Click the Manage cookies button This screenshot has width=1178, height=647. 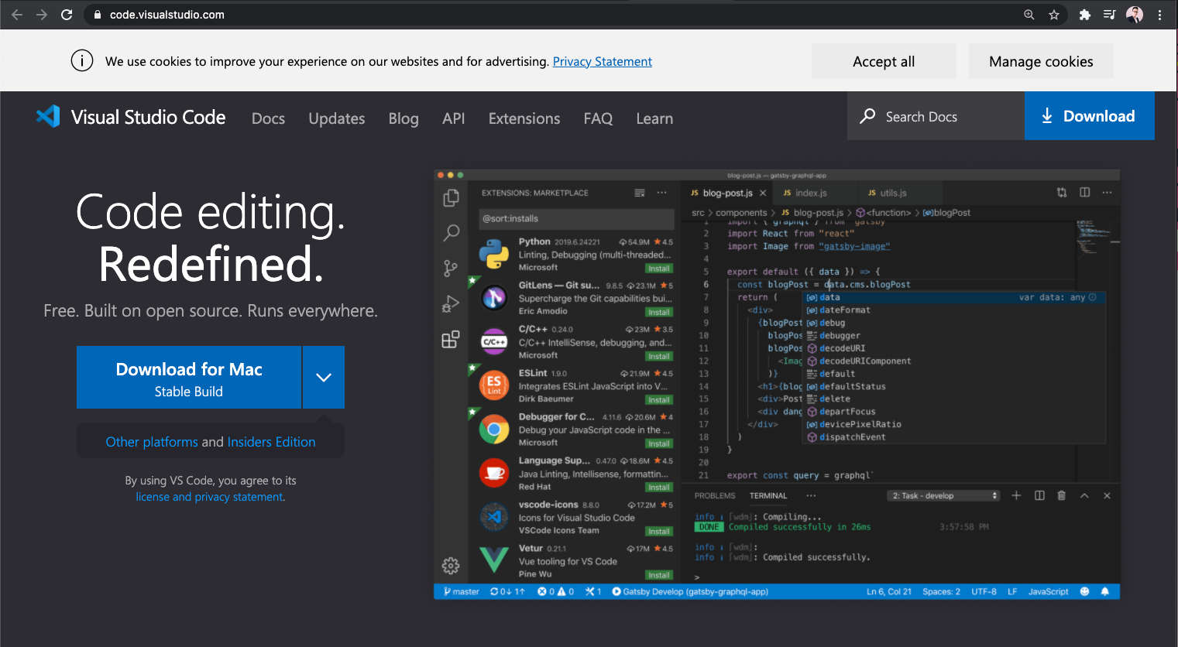coord(1041,61)
